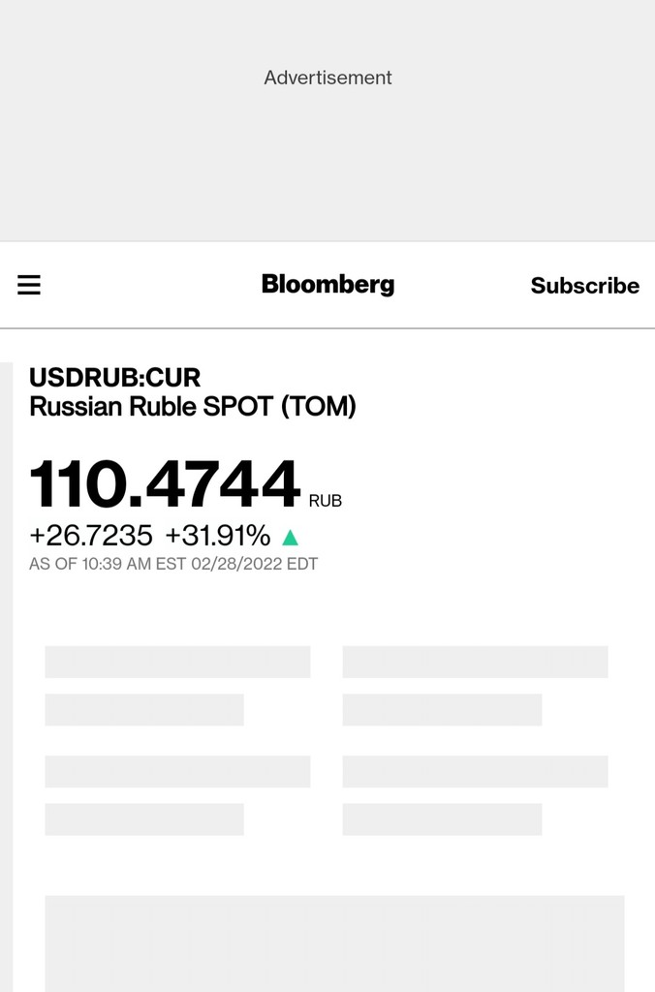
Task: Click the second wide placeholder bar in right column
Action: click(x=475, y=771)
